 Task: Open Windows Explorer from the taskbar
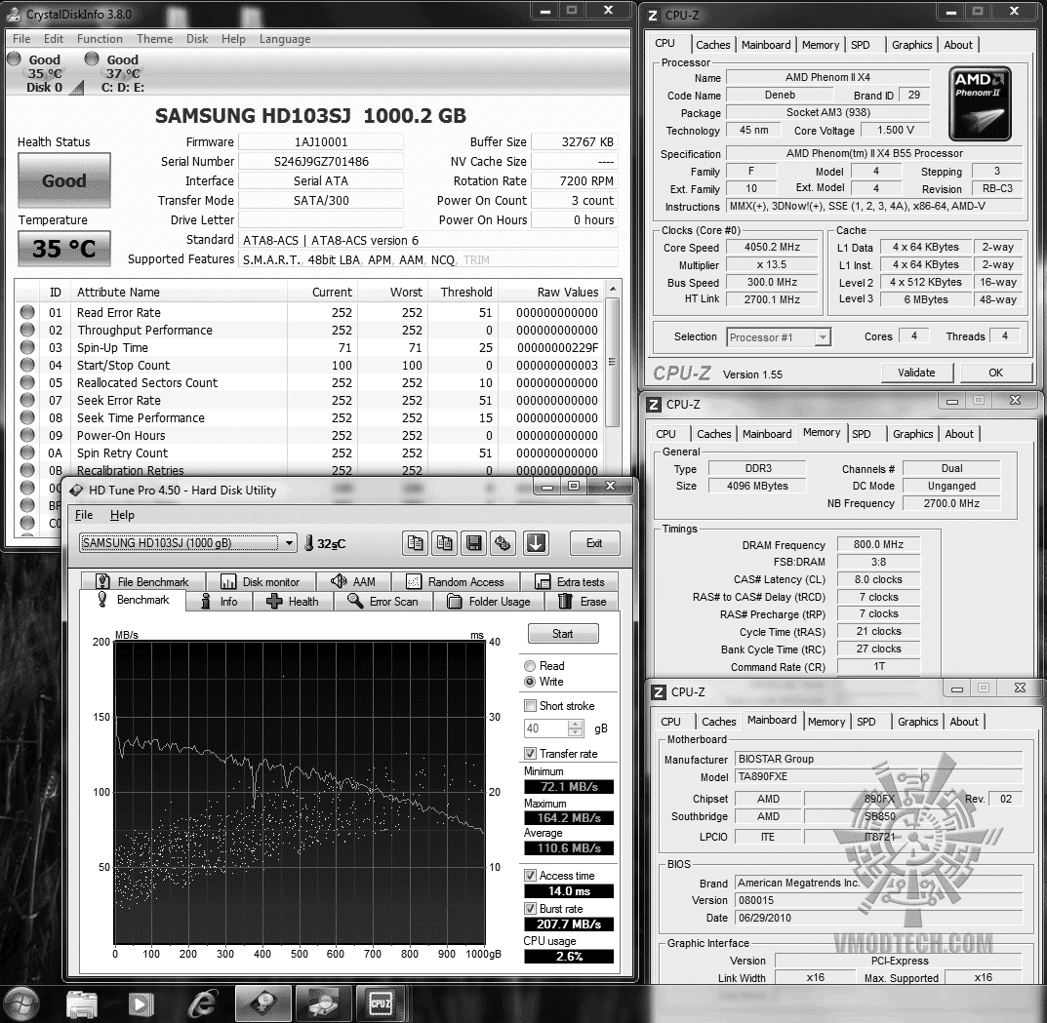click(83, 1004)
